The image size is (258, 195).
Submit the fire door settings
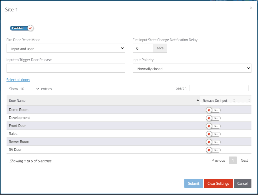(193, 183)
